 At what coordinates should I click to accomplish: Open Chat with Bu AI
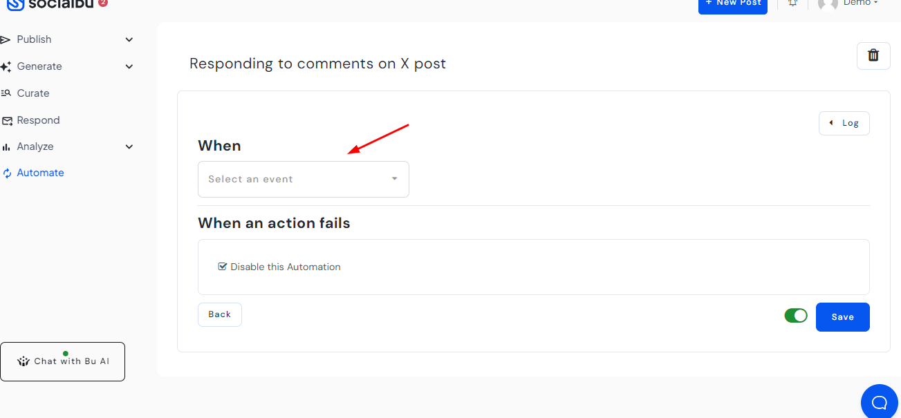62,361
